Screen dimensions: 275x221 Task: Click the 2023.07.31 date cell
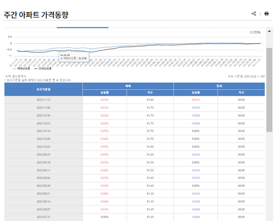point(43,217)
